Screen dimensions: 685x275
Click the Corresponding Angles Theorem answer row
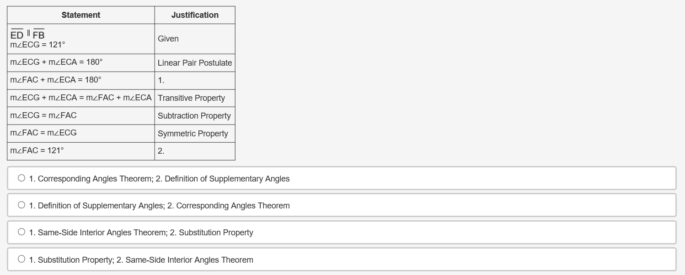point(160,178)
